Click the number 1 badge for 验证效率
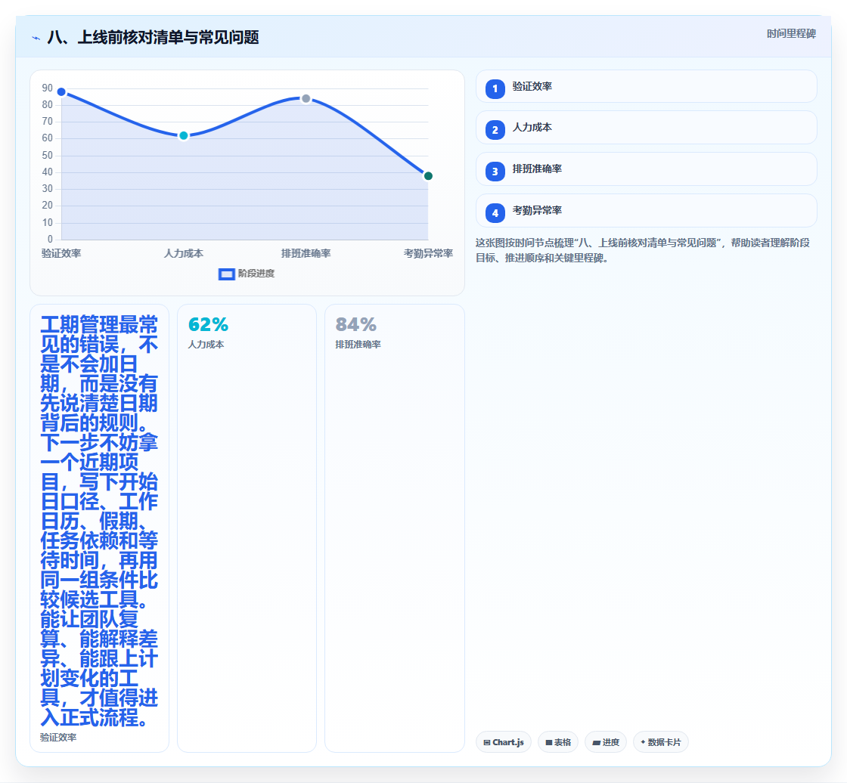This screenshot has width=847, height=783. 495,88
